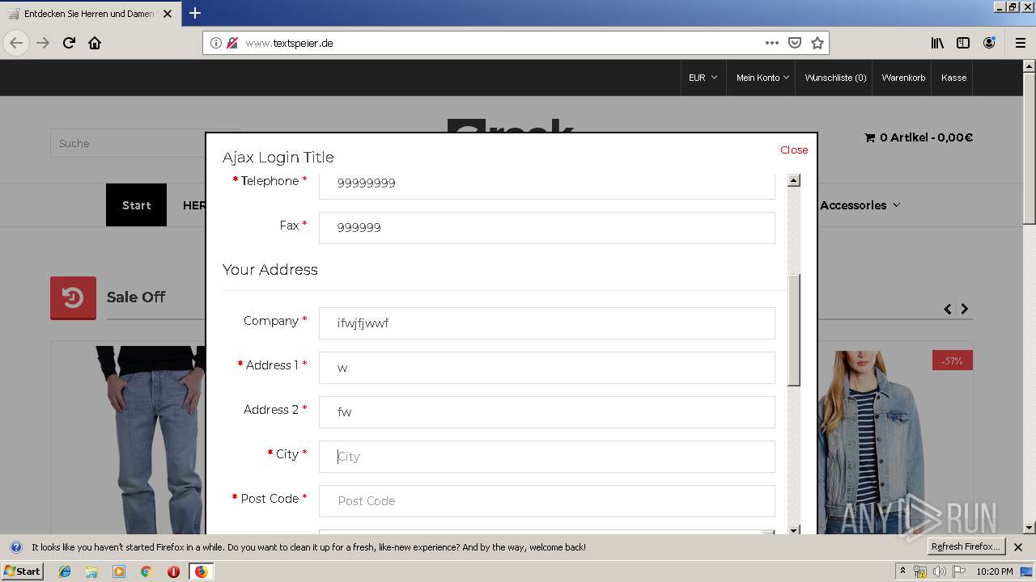Bookmark this page with the star icon

coord(817,43)
